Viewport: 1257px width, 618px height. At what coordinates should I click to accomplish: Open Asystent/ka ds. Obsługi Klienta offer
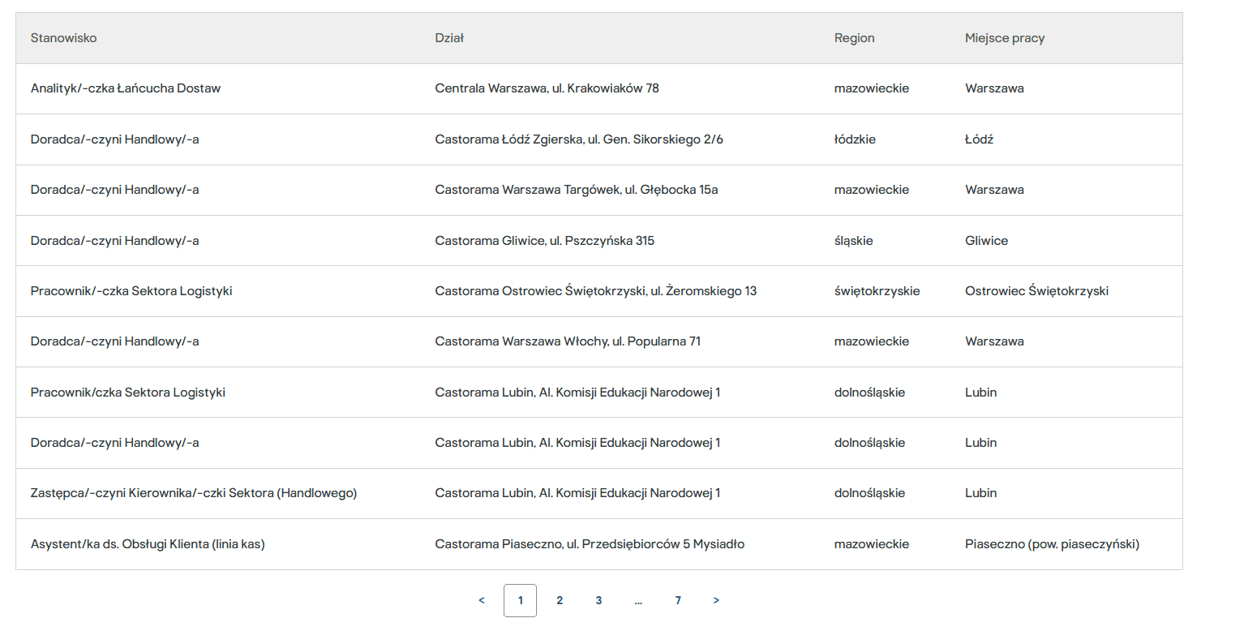tap(148, 544)
